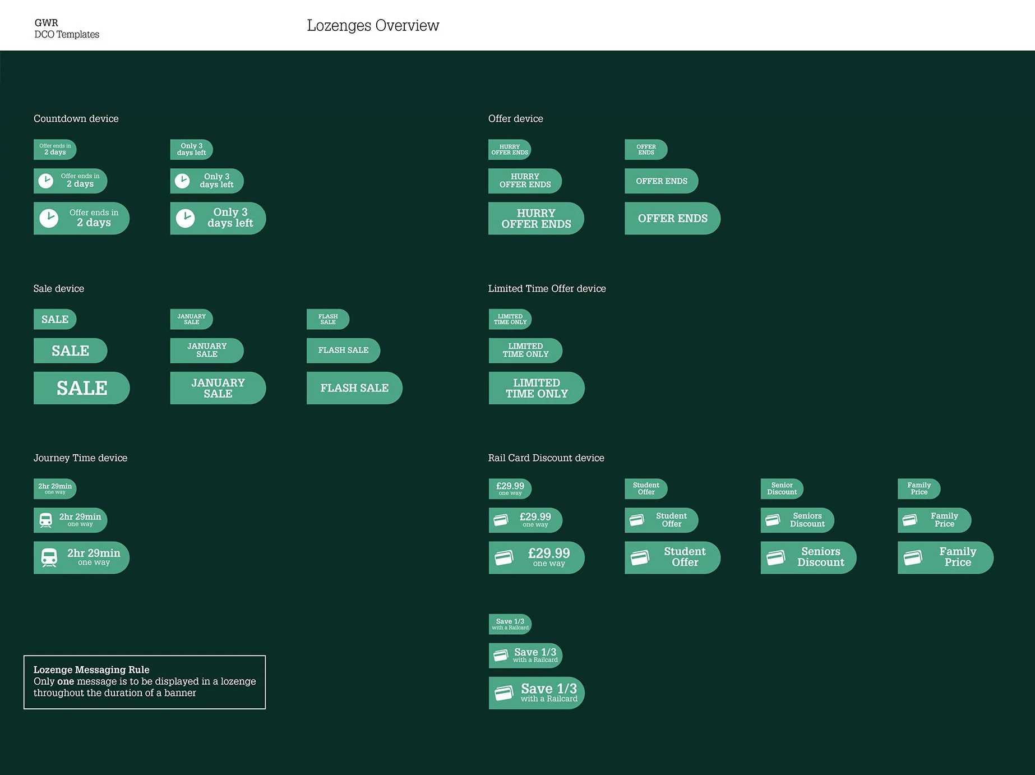This screenshot has height=775, width=1035.
Task: Click the 'Lozenges Overview' page title
Action: coord(373,26)
